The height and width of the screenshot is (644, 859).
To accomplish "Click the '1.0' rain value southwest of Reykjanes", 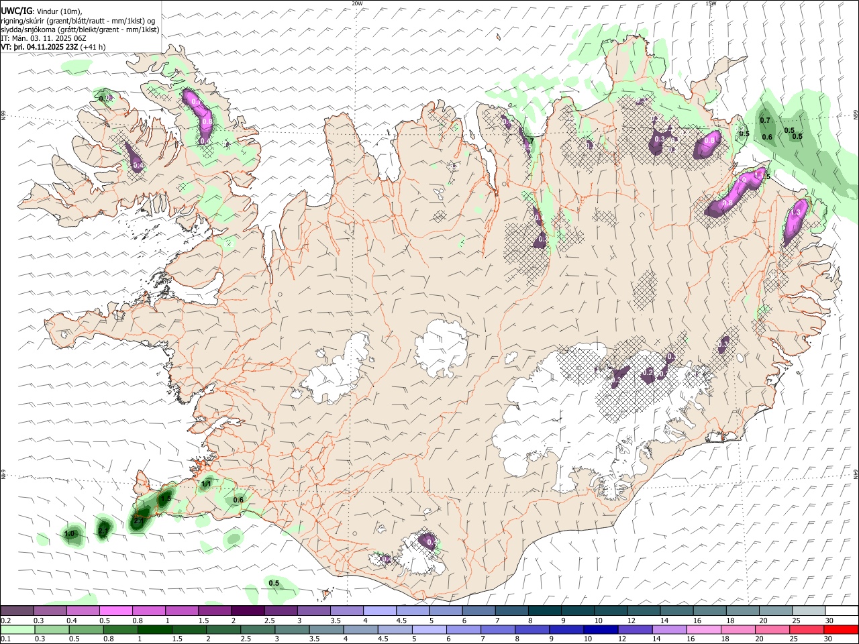I will pyautogui.click(x=69, y=534).
